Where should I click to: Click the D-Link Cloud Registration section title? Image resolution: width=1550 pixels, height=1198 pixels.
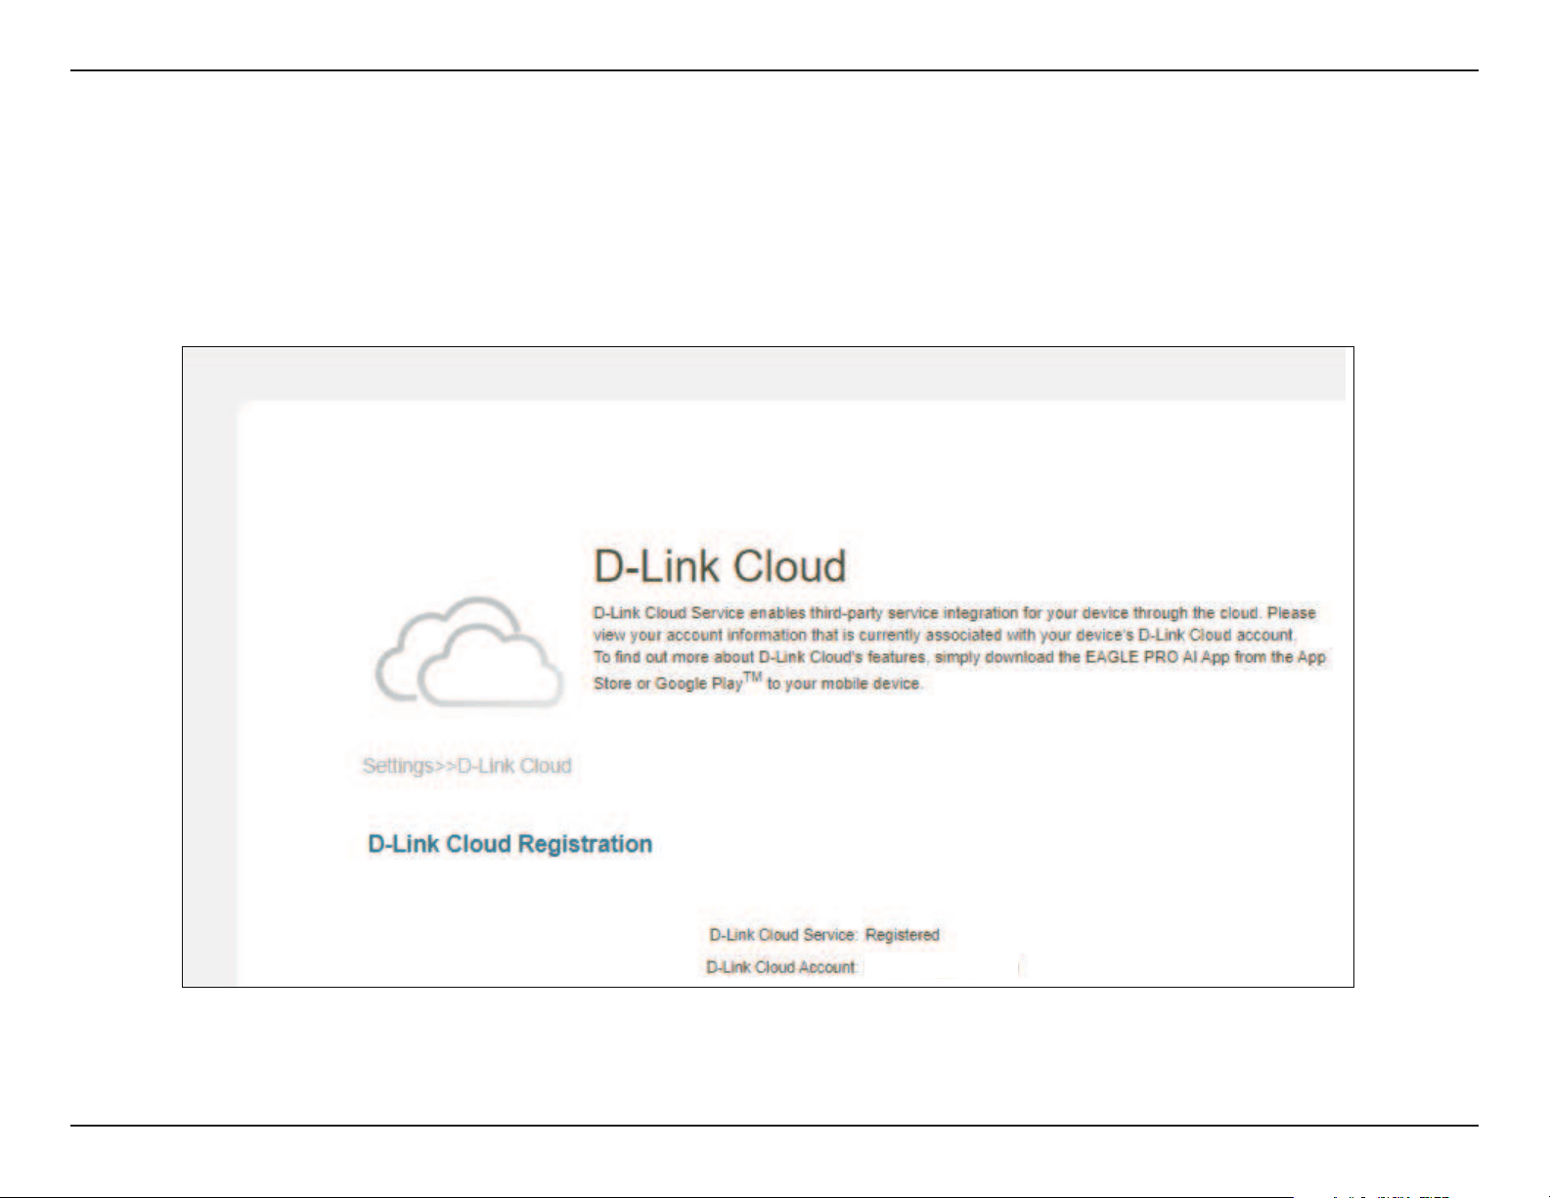pos(509,844)
